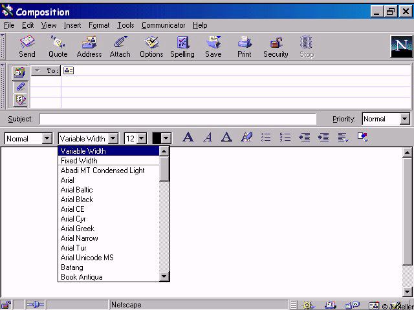Click the remove styles eraser icon
Screen dimensions: 414x310
point(246,138)
